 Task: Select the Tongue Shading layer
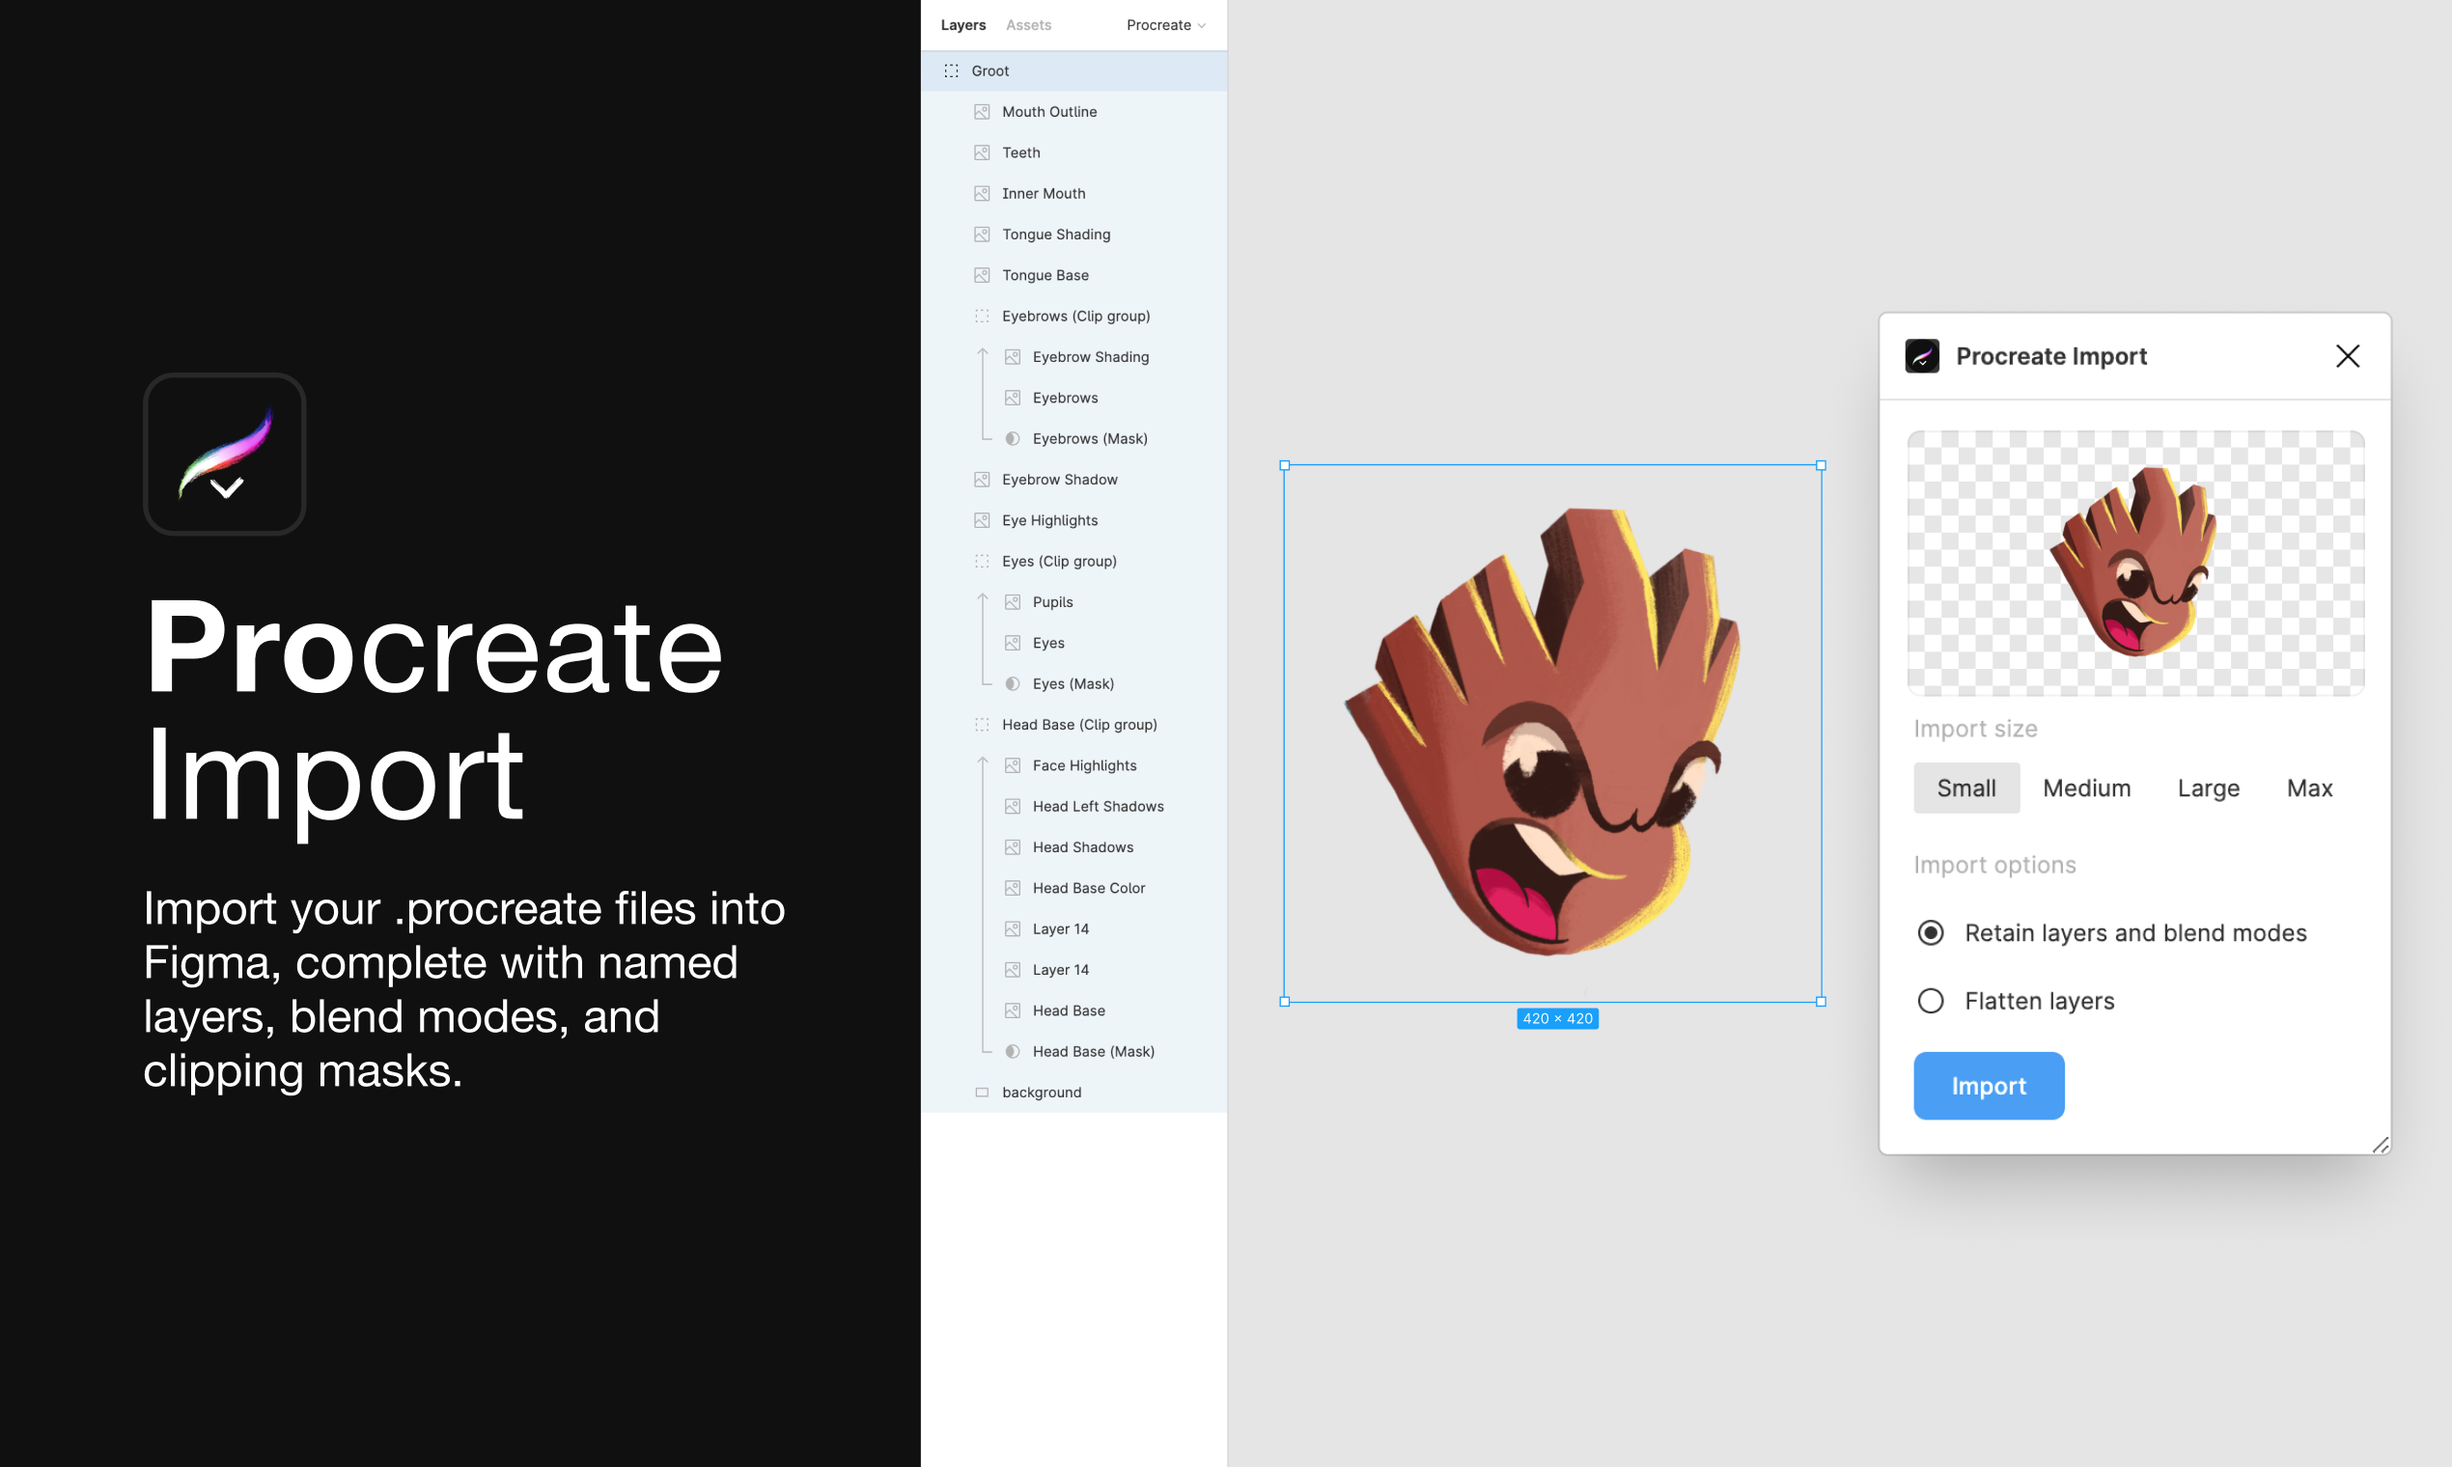(x=1073, y=235)
